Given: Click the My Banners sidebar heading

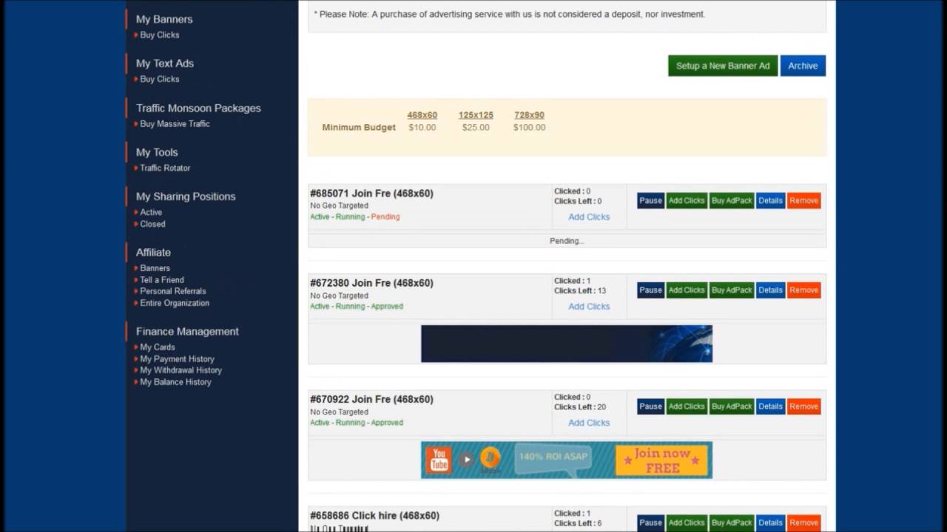Looking at the screenshot, I should [x=164, y=19].
